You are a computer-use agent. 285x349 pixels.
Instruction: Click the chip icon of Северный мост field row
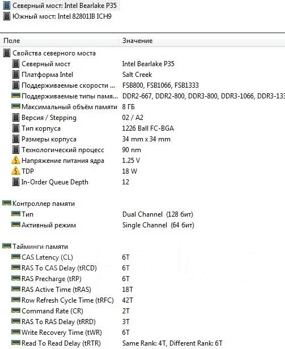(16, 64)
